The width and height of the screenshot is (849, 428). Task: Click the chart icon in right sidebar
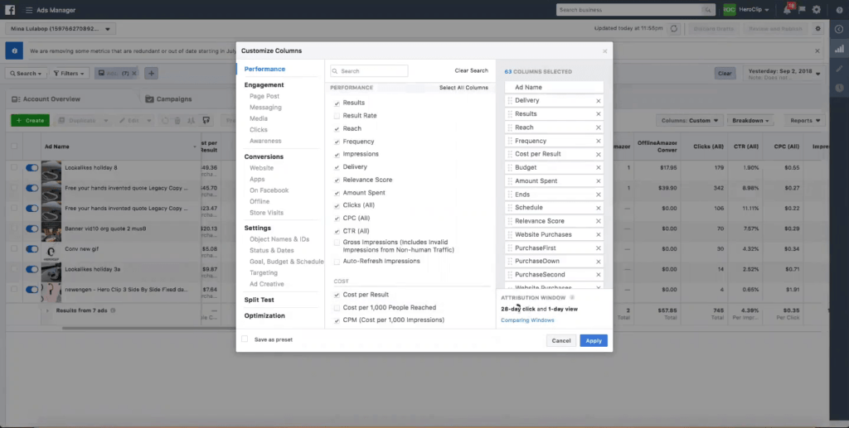839,49
